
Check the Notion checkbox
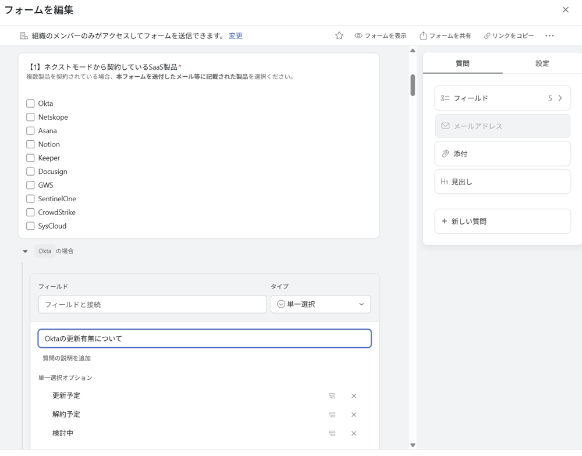click(30, 144)
